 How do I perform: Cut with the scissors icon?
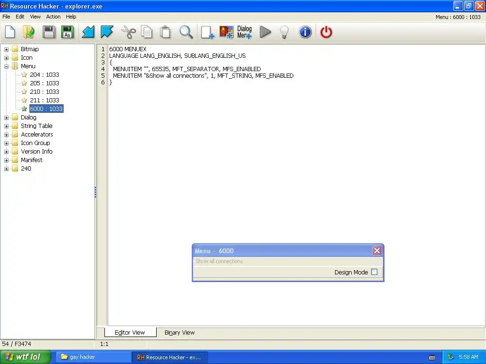coord(128,32)
